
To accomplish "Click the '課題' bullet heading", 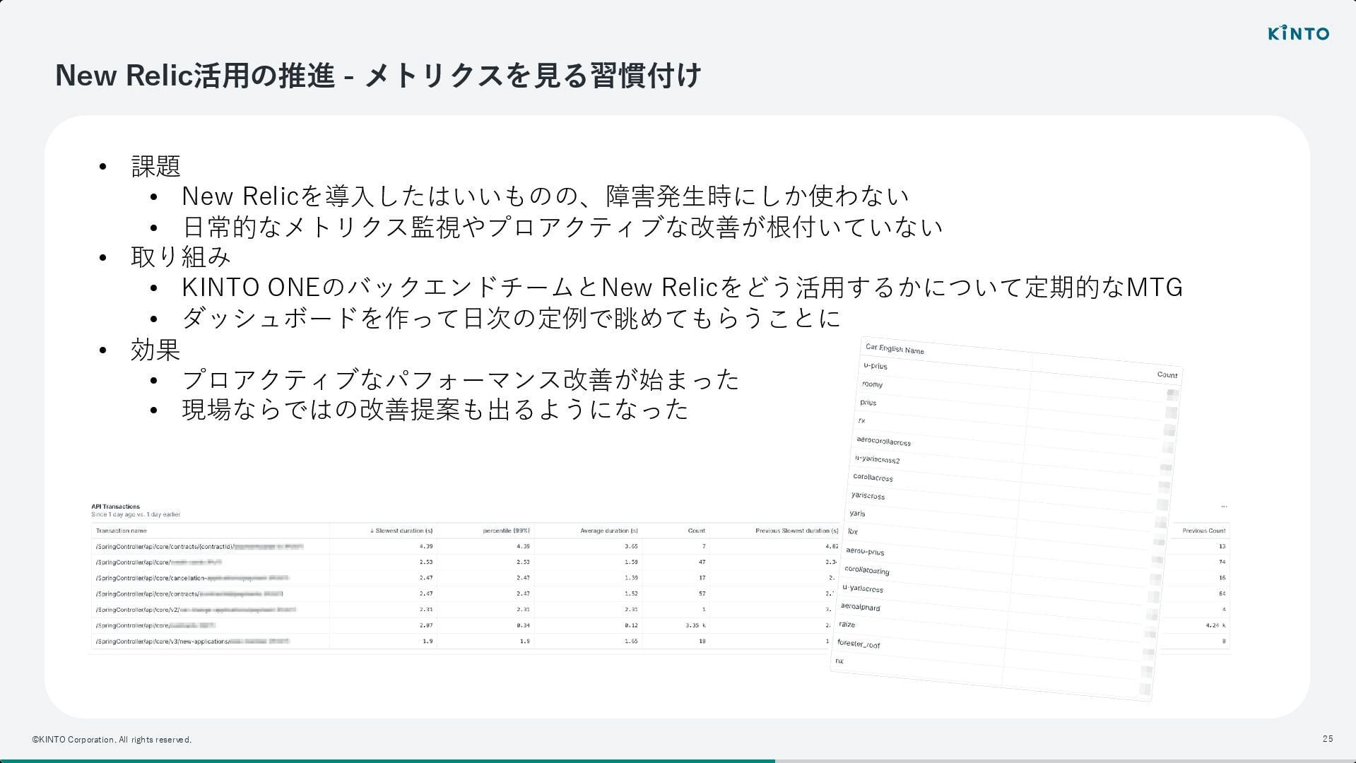I will [x=155, y=166].
